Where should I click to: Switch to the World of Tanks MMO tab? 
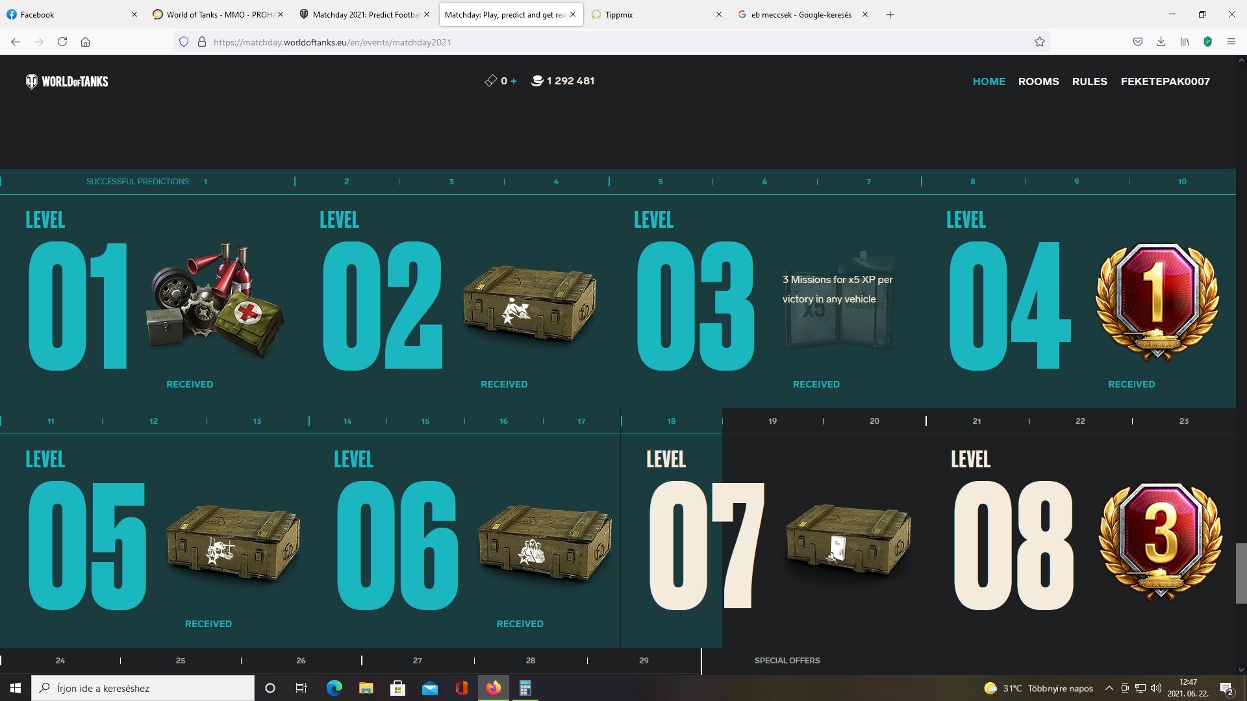click(x=218, y=14)
